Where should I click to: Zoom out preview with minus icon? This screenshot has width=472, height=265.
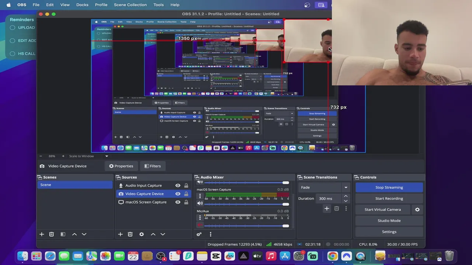pyautogui.click(x=41, y=156)
